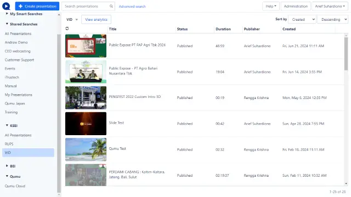The image size is (351, 197).
Task: Open Slide Test thumbnail
Action: [86, 124]
